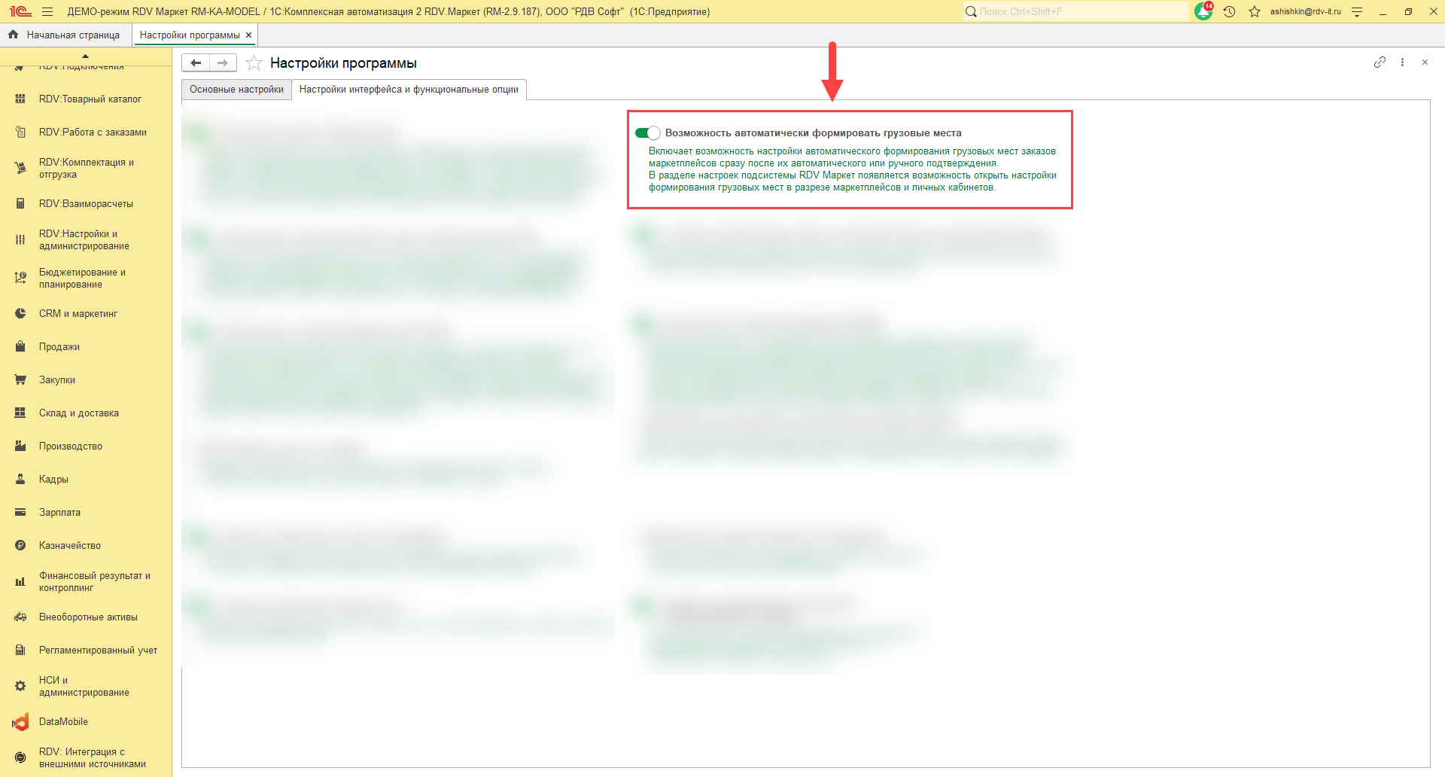The height and width of the screenshot is (777, 1445).
Task: Click the Закупки cart icon
Action: [x=20, y=380]
